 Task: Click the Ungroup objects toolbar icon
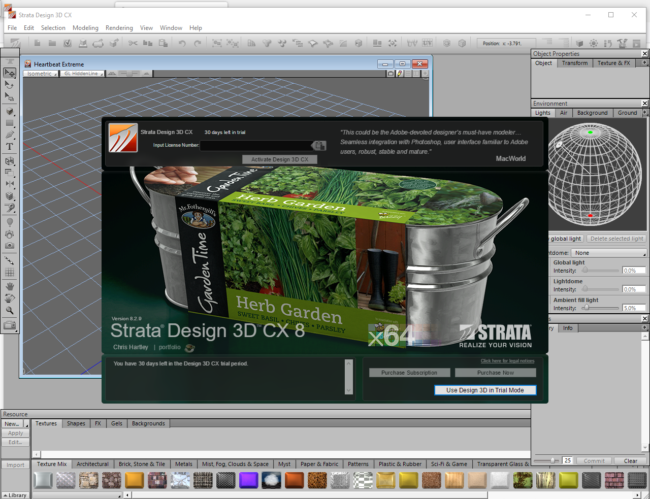tap(232, 43)
